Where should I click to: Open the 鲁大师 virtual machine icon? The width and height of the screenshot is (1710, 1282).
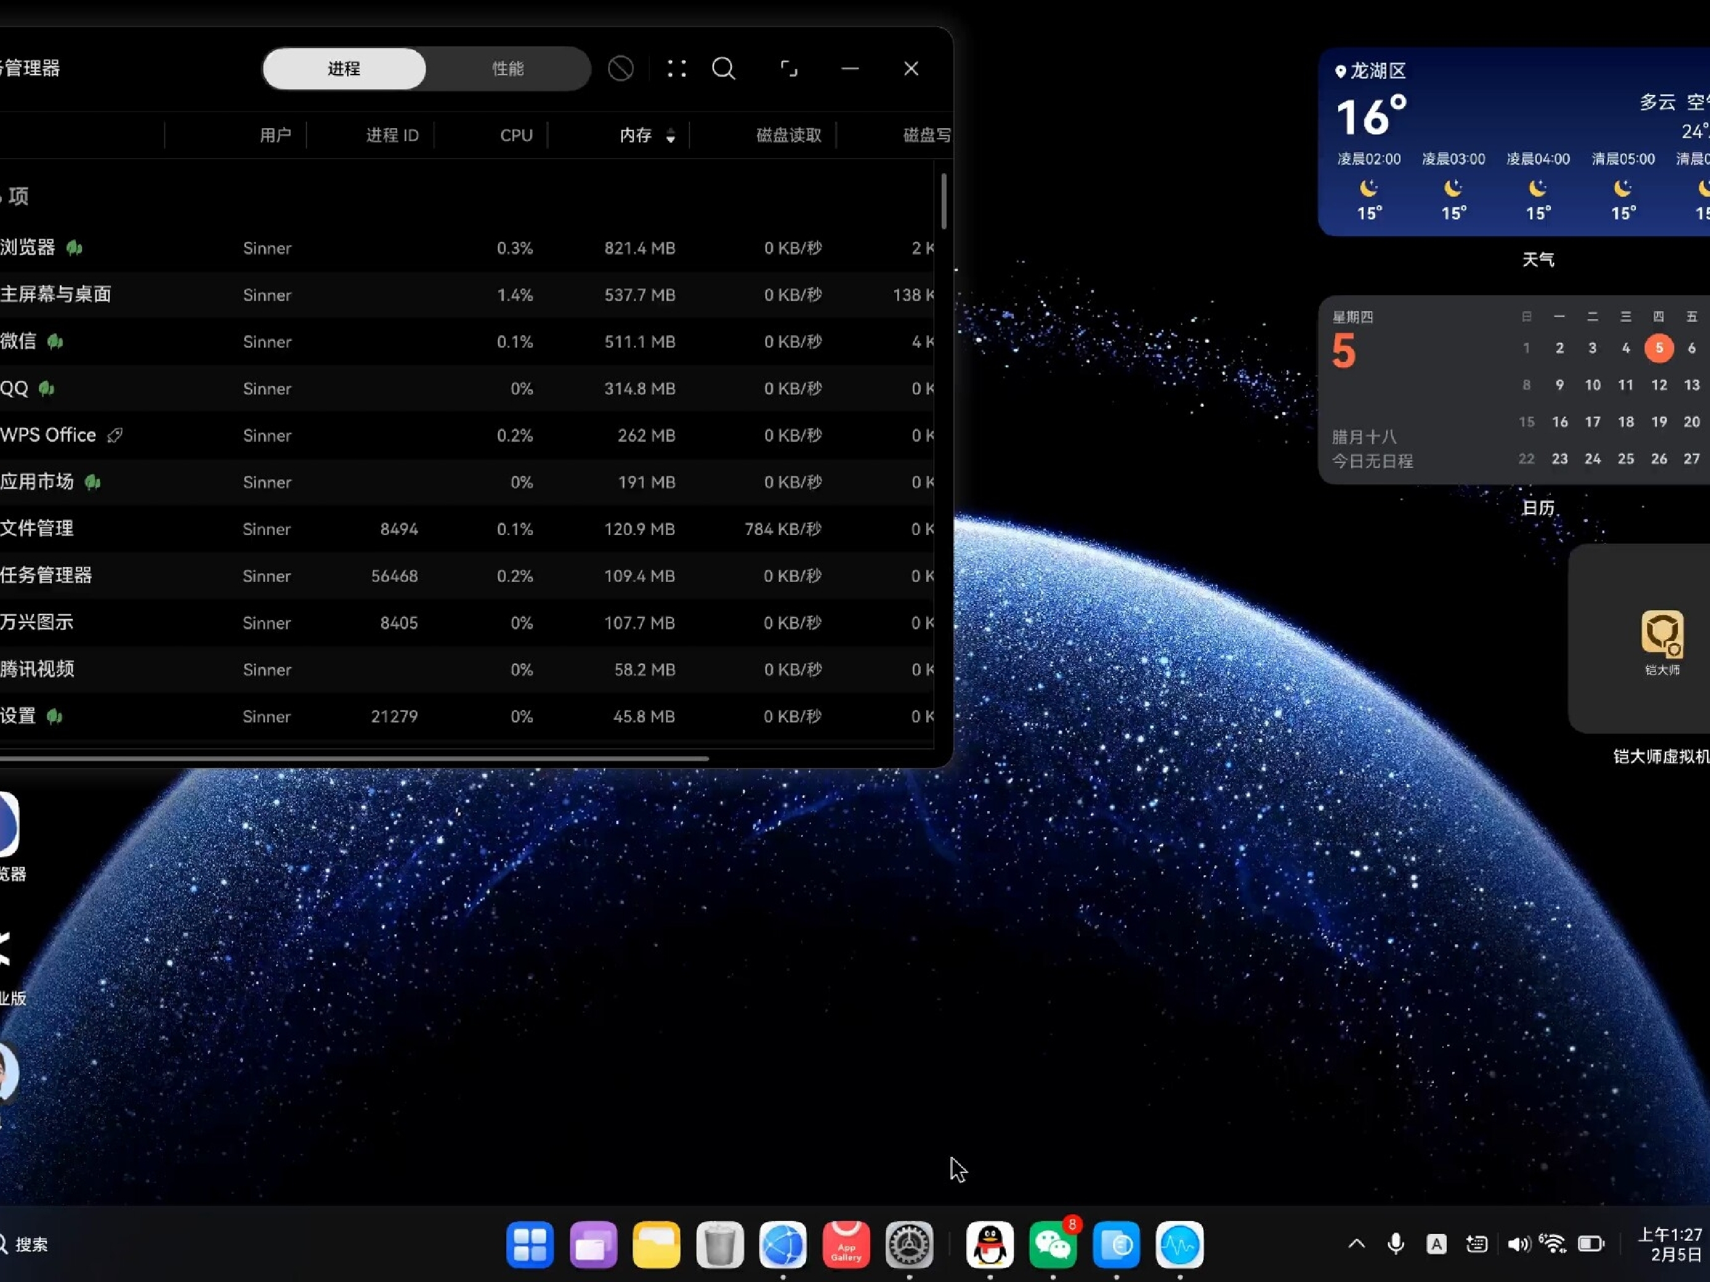coord(1662,643)
